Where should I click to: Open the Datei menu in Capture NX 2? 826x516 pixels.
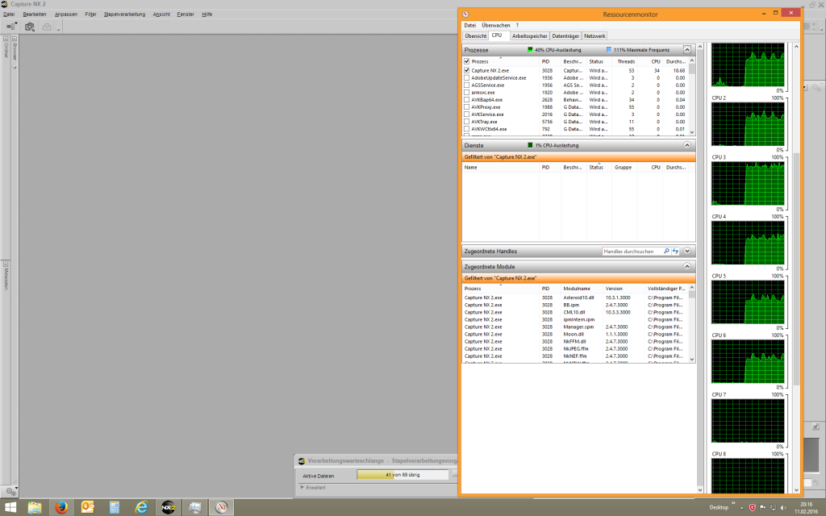click(x=9, y=15)
